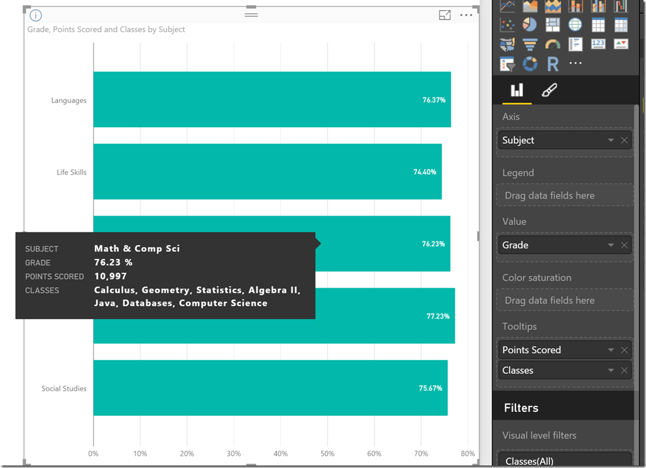
Task: Select the scatter chart visualization
Action: (x=507, y=24)
